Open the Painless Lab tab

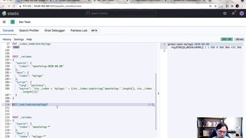click(79, 31)
